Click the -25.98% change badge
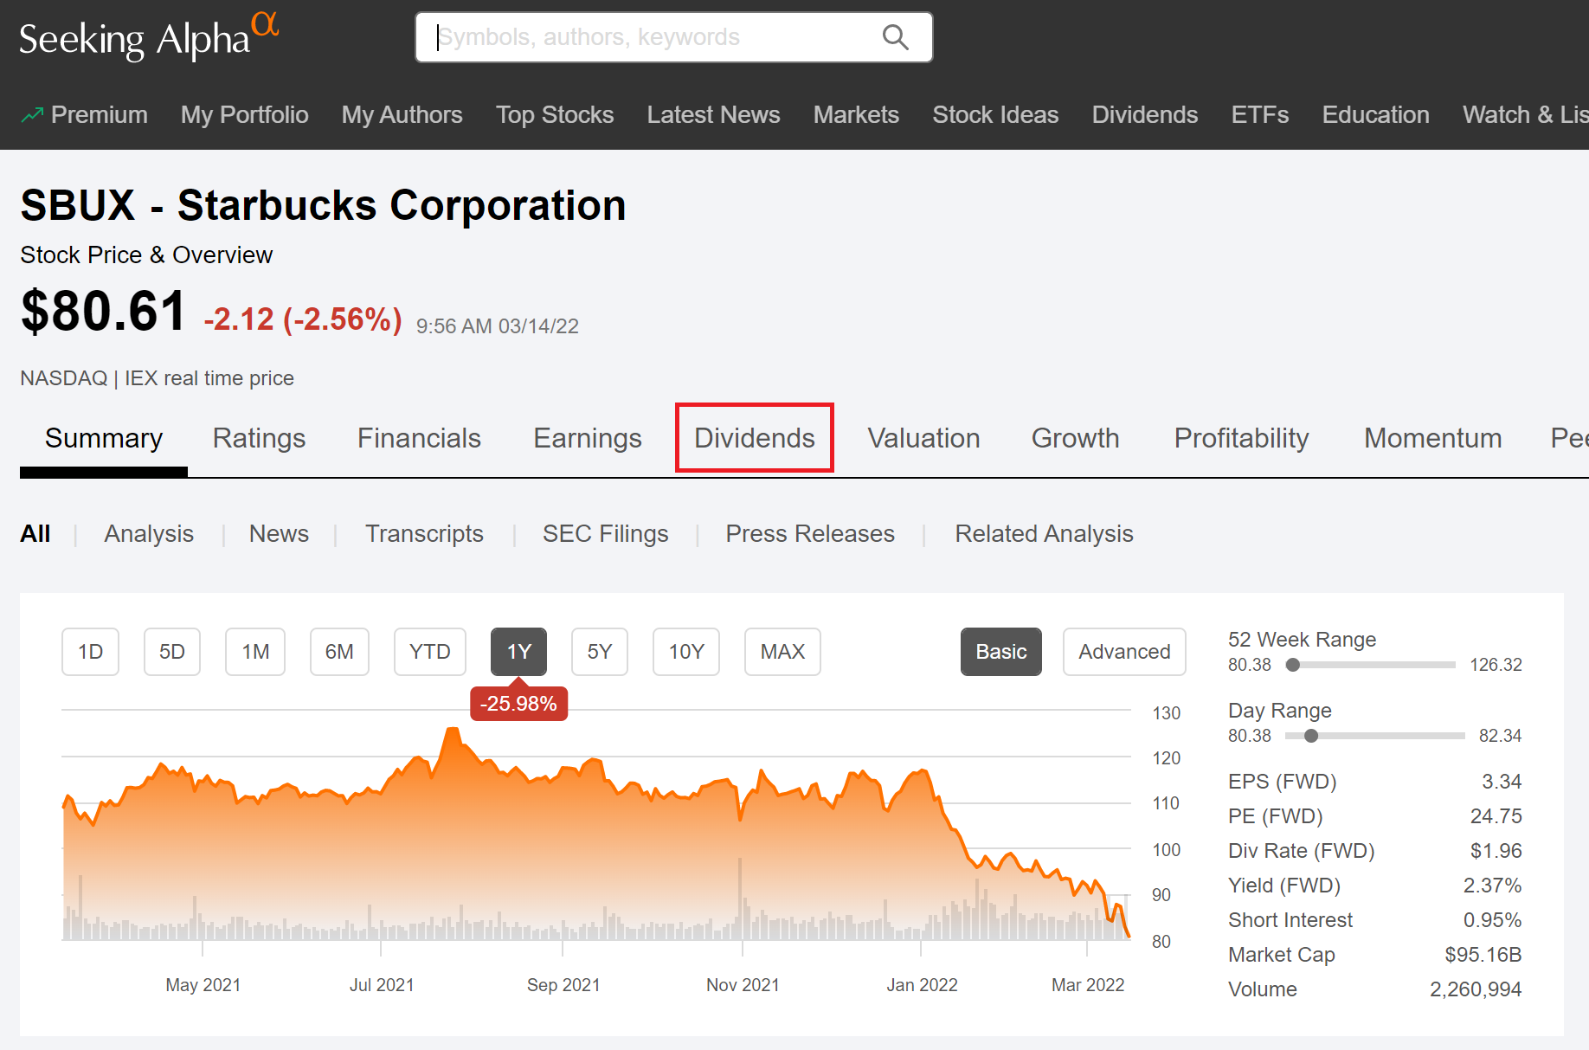The width and height of the screenshot is (1589, 1050). (518, 703)
